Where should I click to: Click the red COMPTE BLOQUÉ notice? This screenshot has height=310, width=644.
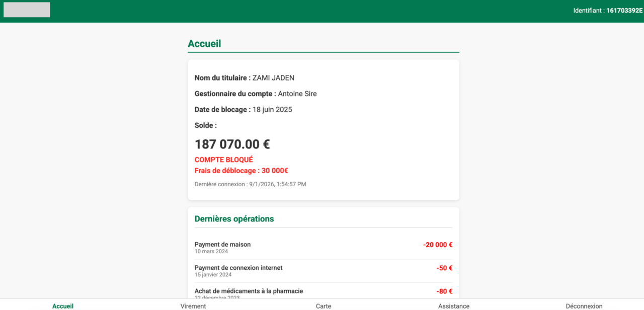224,160
